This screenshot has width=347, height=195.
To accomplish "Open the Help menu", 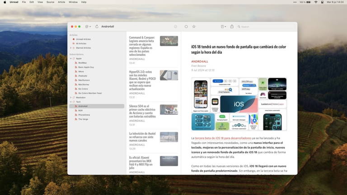I will (x=84, y=2).
